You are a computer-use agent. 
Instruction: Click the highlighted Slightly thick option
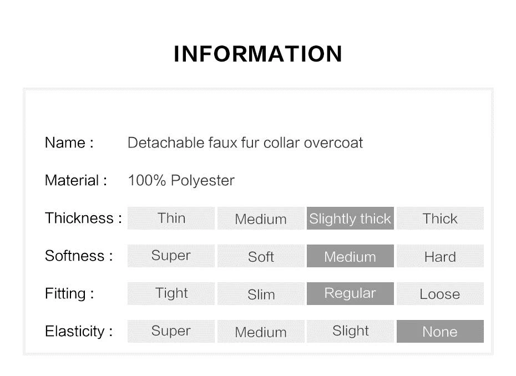coord(350,218)
